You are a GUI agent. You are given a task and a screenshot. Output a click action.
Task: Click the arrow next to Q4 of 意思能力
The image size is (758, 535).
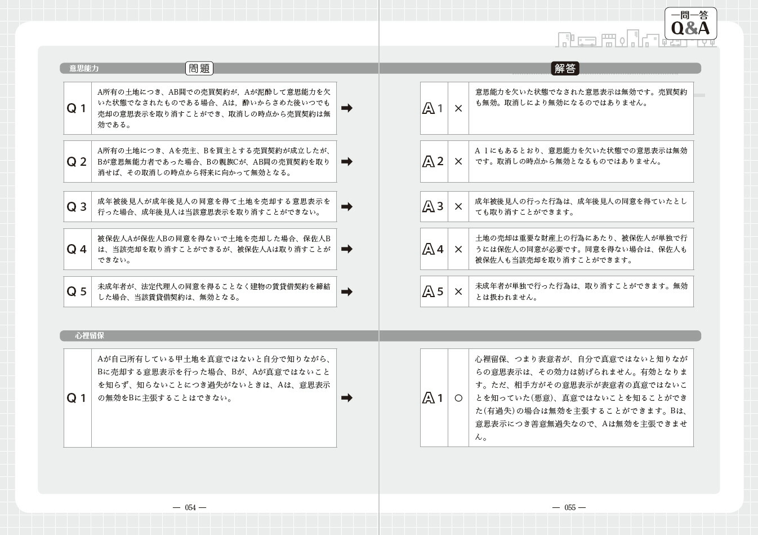[347, 249]
